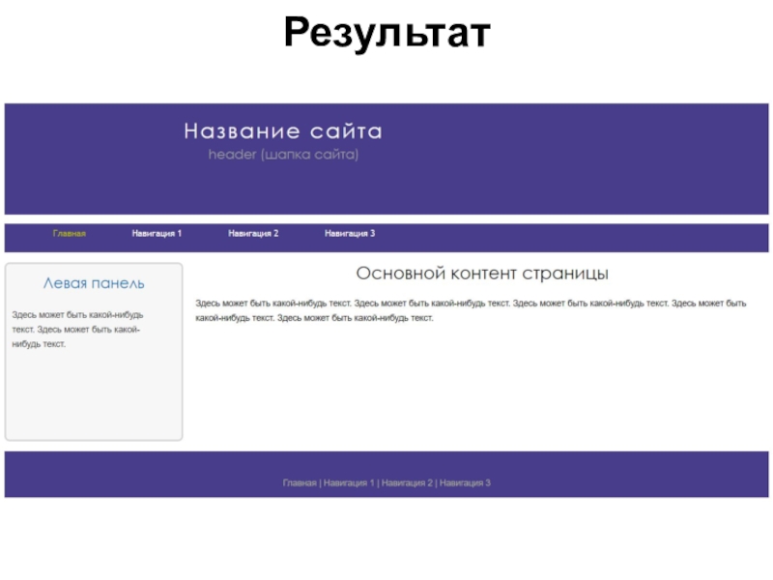Image resolution: width=773 pixels, height=580 pixels.
Task: Open the footer Навигация 2 link
Action: pos(407,482)
